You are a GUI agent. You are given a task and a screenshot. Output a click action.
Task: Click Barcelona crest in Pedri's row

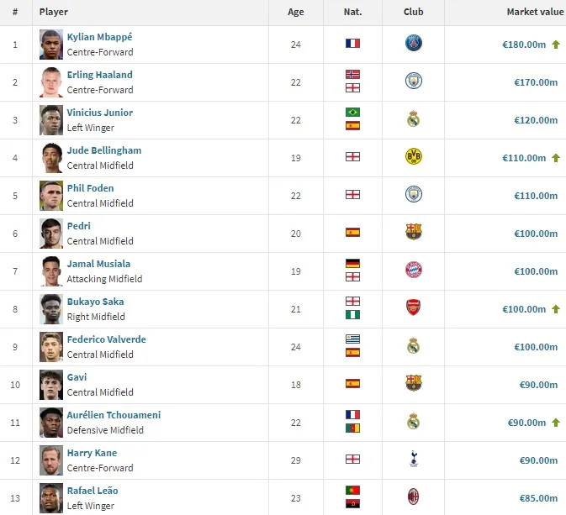(413, 233)
